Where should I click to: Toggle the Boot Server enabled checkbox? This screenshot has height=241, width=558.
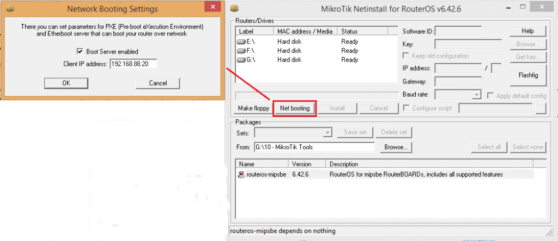80,52
